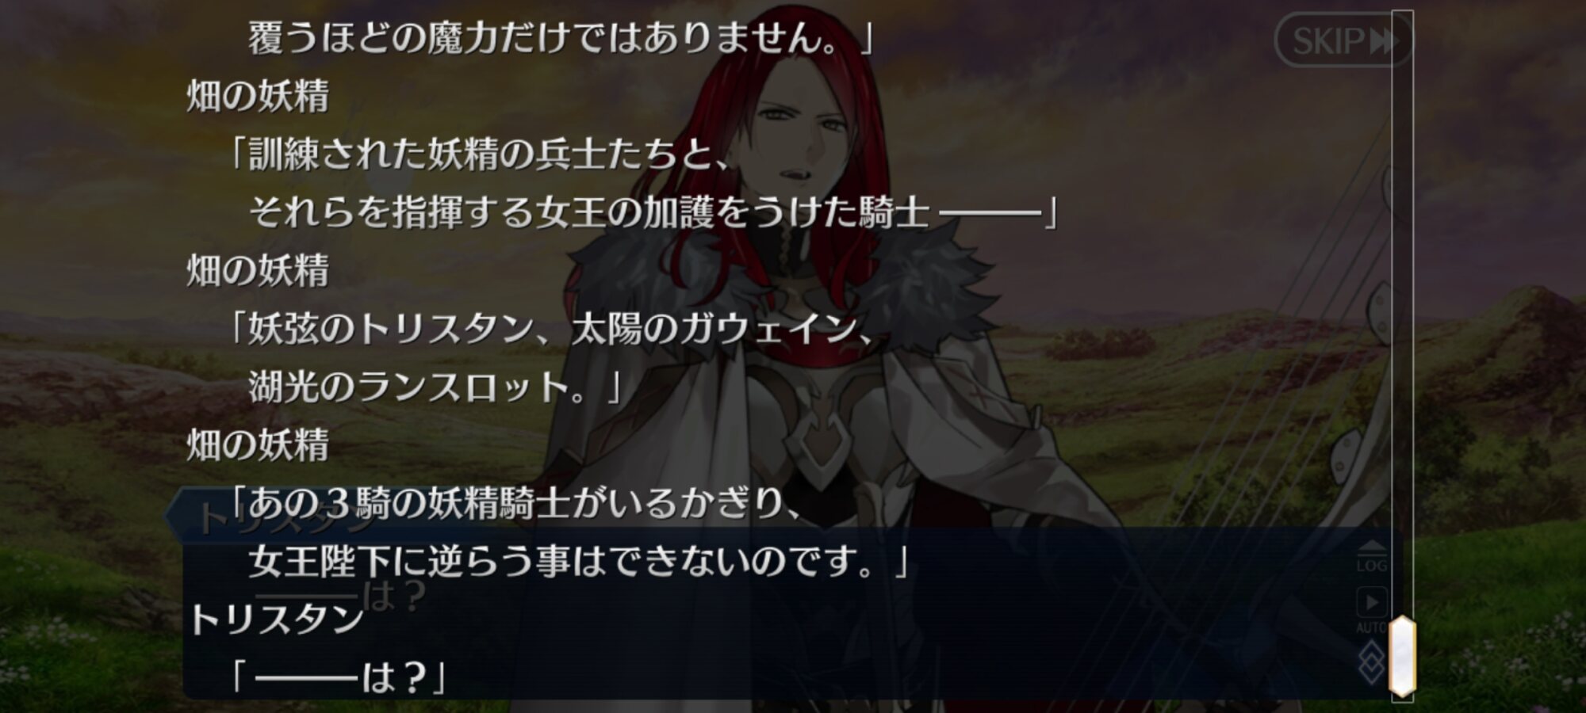The width and height of the screenshot is (1586, 713).
Task: Click the double arrow on the SKIP button
Action: click(1382, 40)
